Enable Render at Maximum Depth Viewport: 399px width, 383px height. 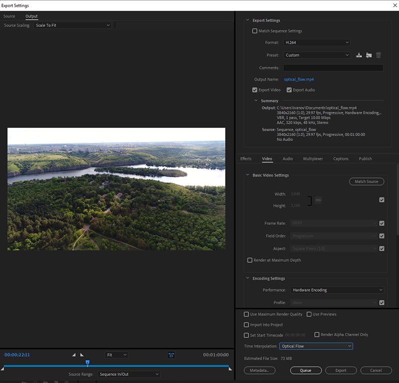[250, 260]
